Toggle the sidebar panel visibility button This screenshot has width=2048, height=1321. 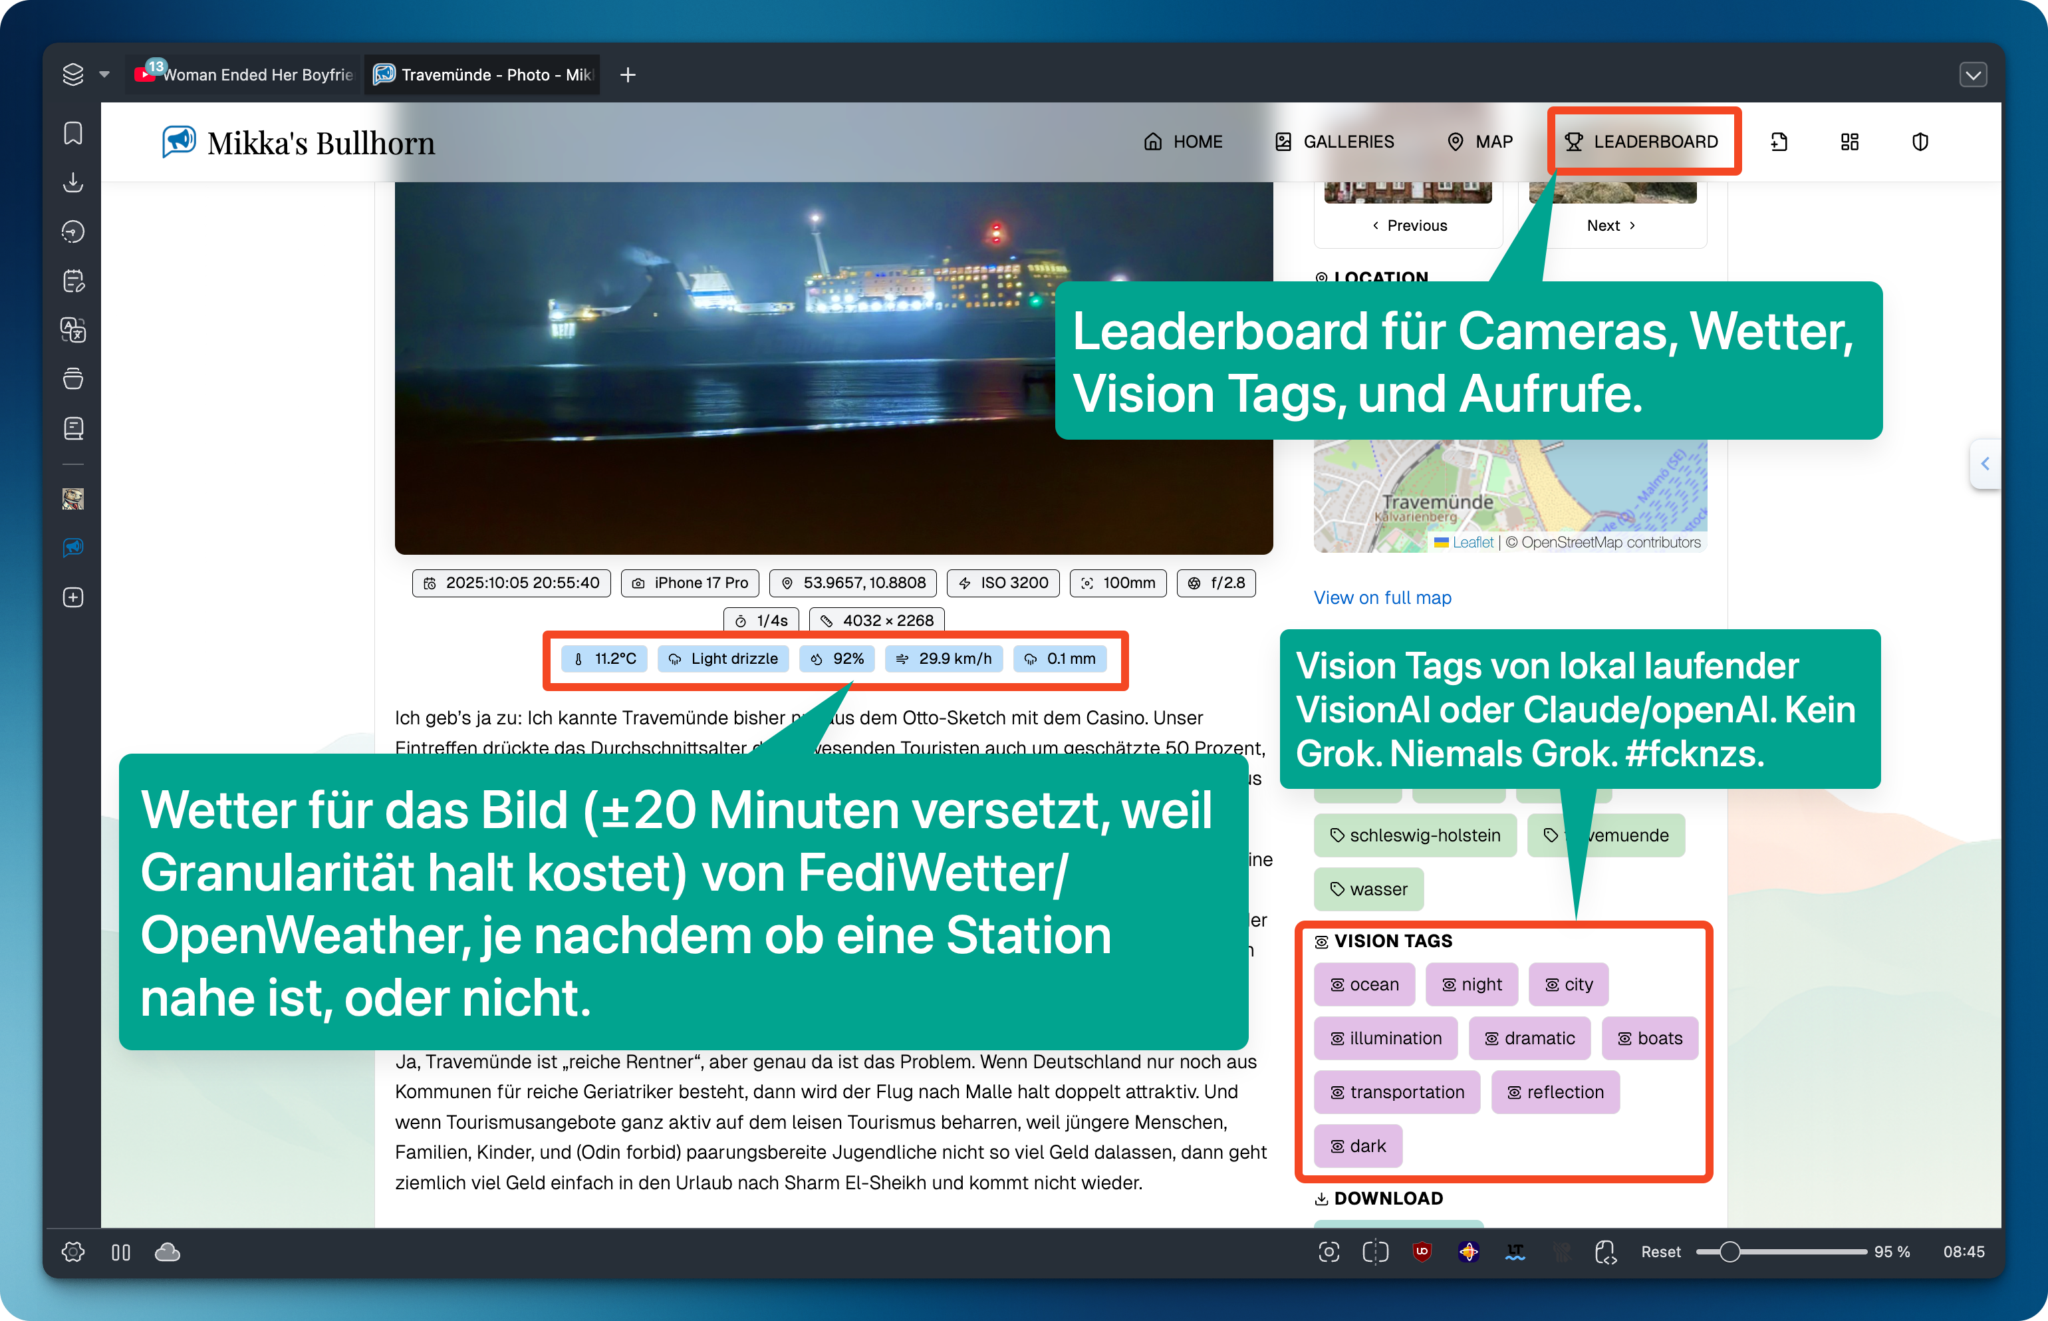click(121, 1252)
